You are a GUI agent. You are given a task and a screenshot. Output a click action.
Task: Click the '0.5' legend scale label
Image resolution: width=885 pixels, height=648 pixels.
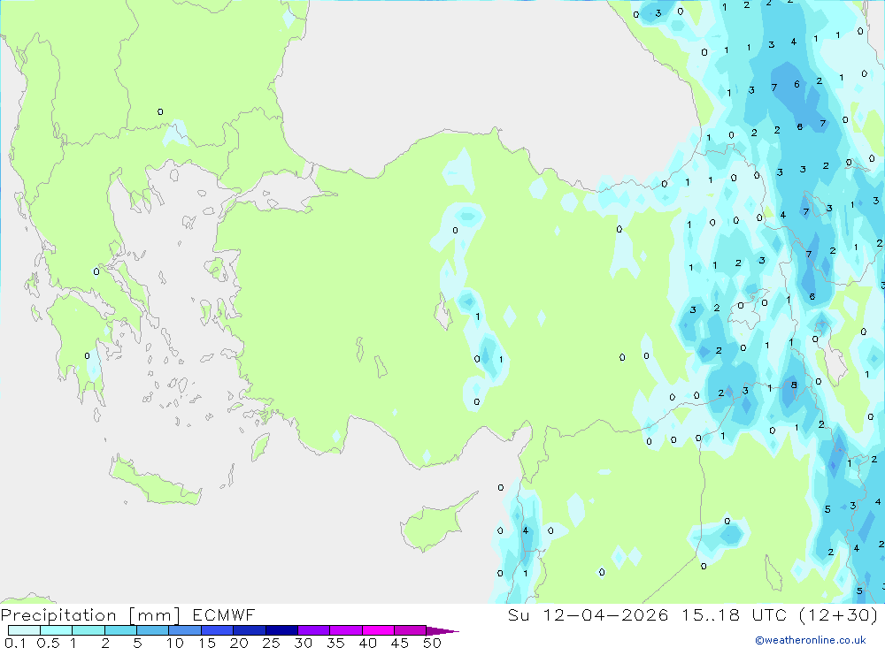point(48,643)
